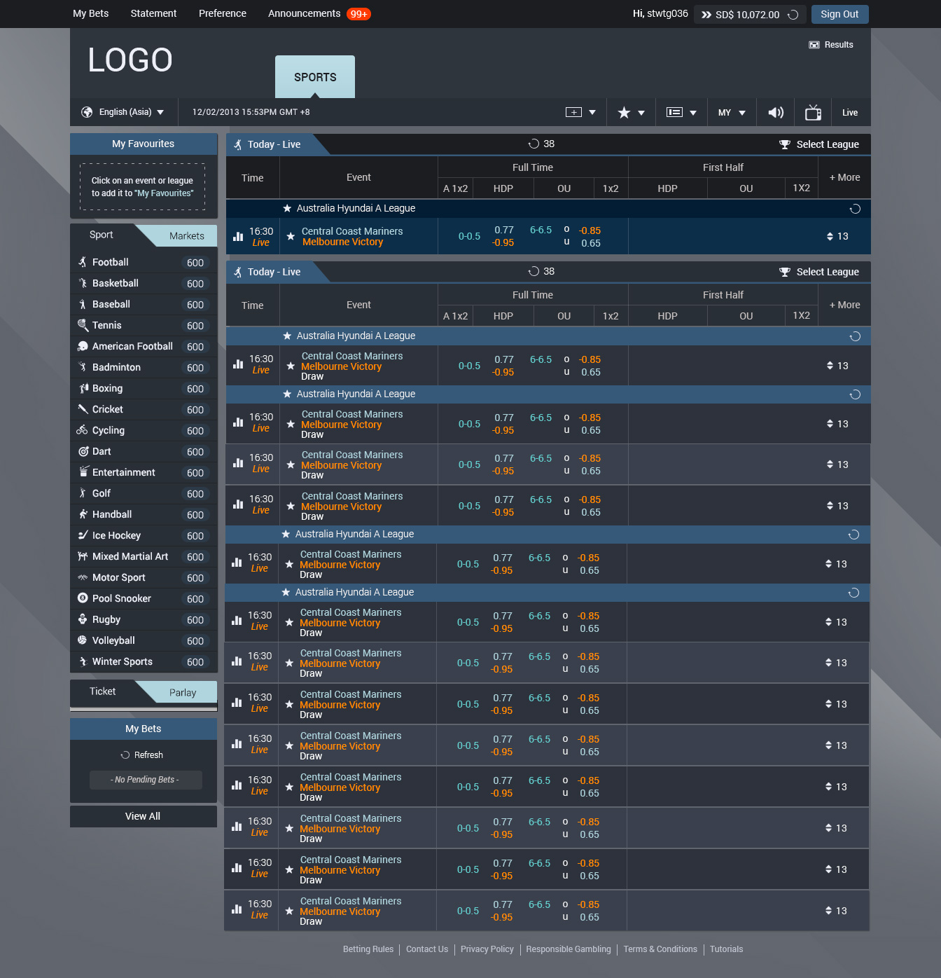The height and width of the screenshot is (978, 941).
Task: Click the Sign Out button
Action: 839,15
